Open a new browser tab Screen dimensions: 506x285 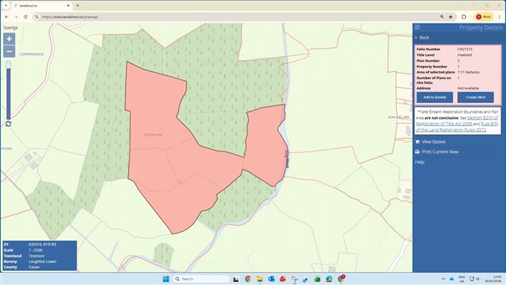(78, 6)
